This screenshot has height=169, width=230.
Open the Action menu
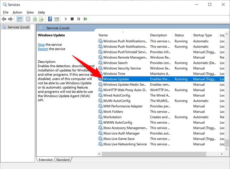click(17, 12)
